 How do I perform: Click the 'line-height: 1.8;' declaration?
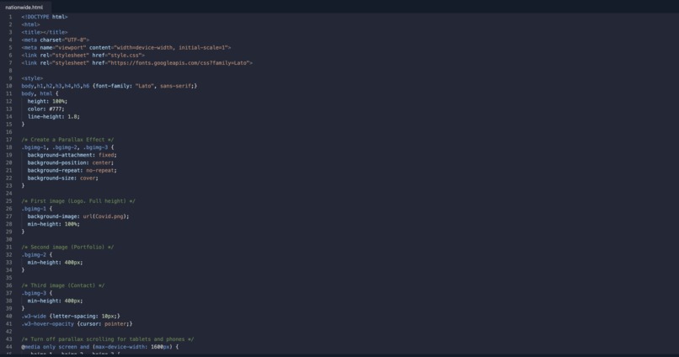(x=54, y=117)
